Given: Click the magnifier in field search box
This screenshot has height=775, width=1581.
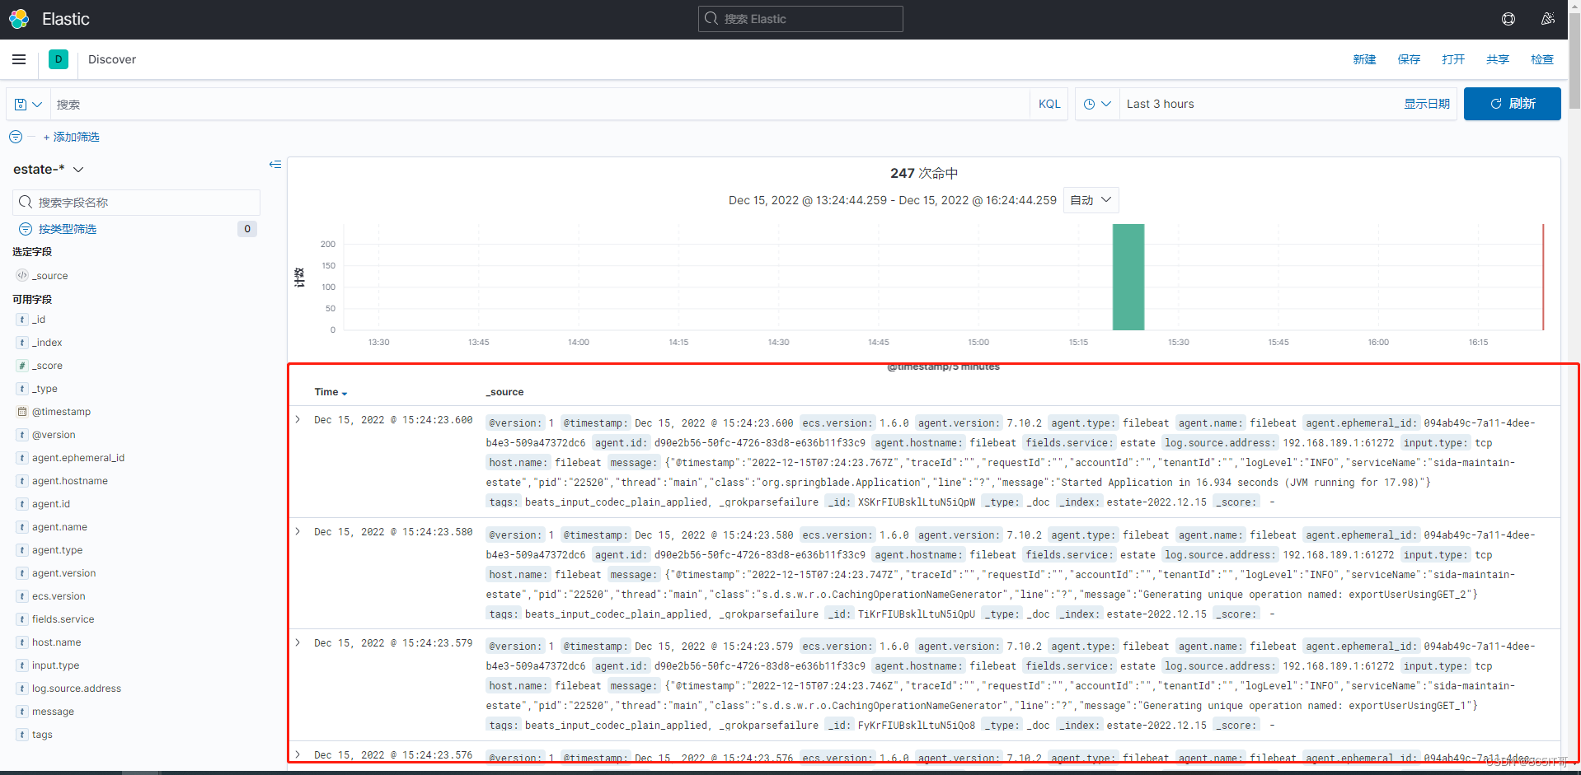Looking at the screenshot, I should [x=26, y=202].
